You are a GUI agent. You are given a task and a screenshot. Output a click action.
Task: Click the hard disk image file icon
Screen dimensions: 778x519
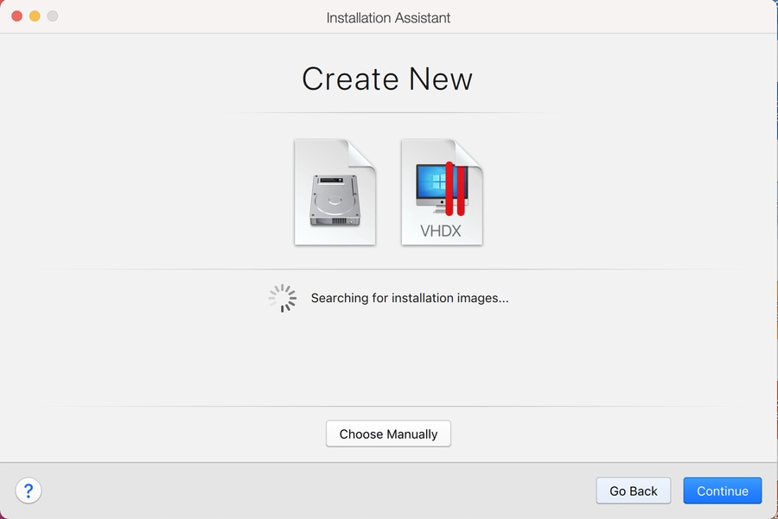point(335,192)
